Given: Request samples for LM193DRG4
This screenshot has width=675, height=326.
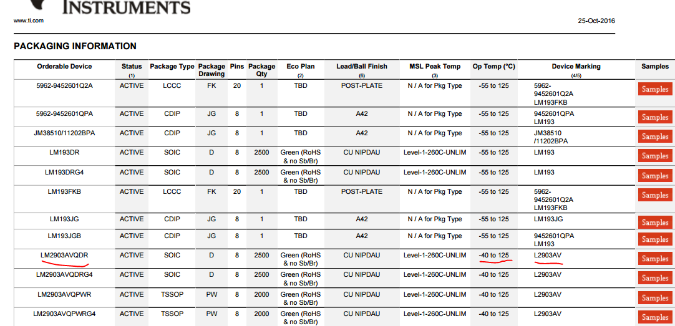Looking at the screenshot, I should pos(655,176).
